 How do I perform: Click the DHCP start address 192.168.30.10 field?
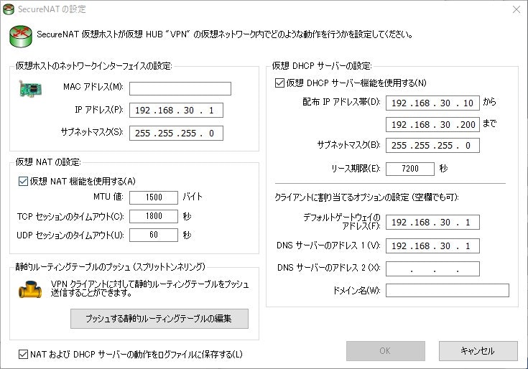[432, 103]
